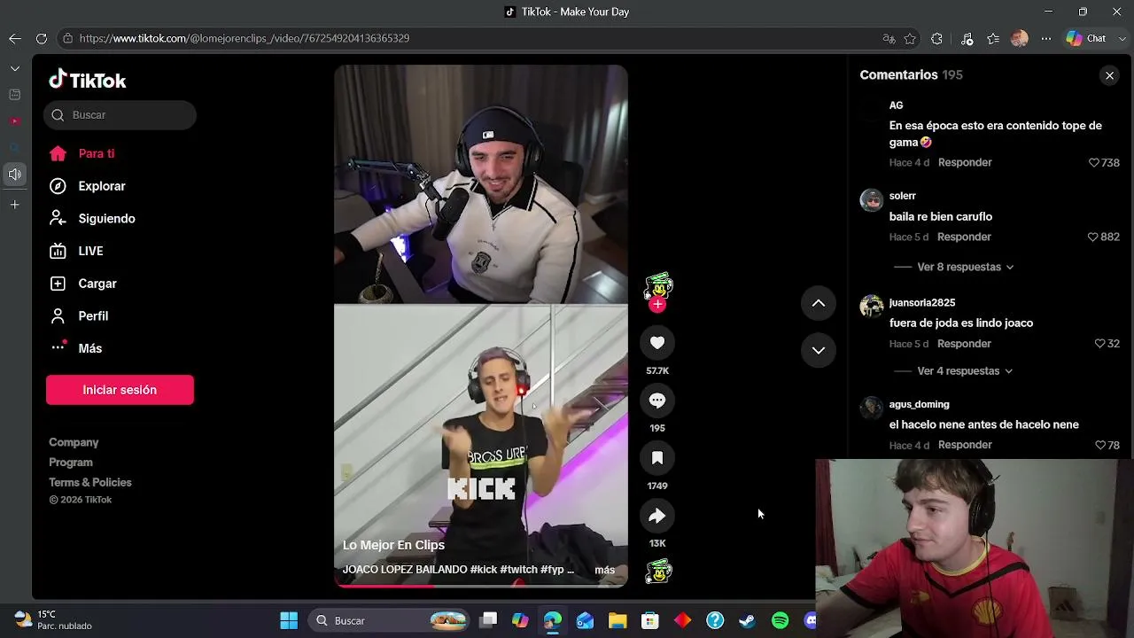The height and width of the screenshot is (638, 1134).
Task: Go to the next video with down arrow
Action: 819,350
